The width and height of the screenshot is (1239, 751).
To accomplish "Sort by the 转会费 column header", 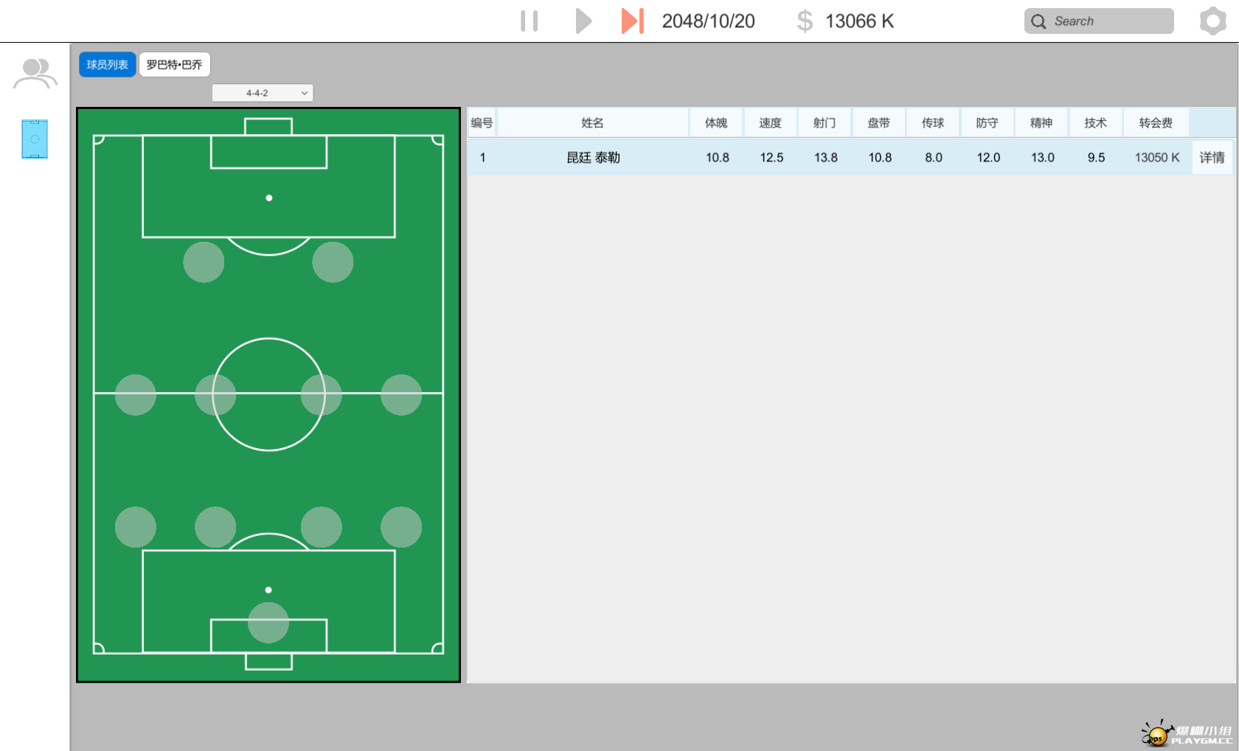I will [1155, 123].
